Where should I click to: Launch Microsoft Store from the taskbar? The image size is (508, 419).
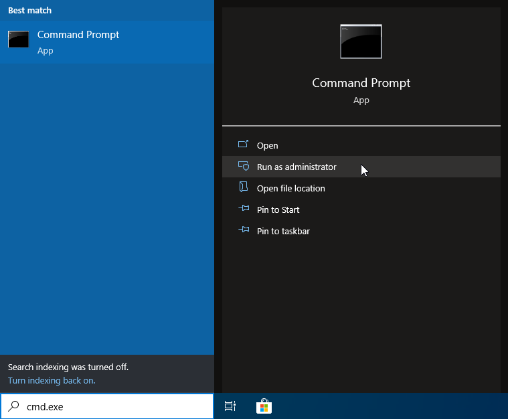click(x=264, y=406)
